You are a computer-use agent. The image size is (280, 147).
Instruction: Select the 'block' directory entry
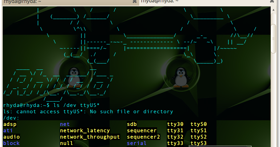tap(11, 143)
